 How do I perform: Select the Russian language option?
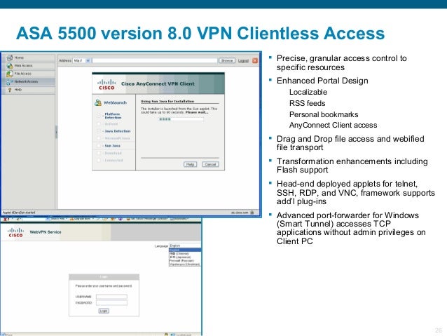(185, 261)
